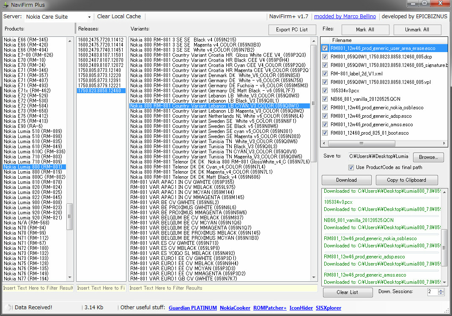
Task: Click the Variants filter text field
Action: (223, 288)
